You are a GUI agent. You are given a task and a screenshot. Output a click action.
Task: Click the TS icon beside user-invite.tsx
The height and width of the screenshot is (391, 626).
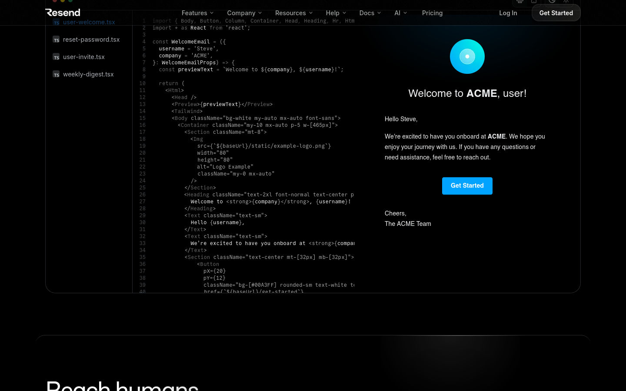pyautogui.click(x=57, y=57)
